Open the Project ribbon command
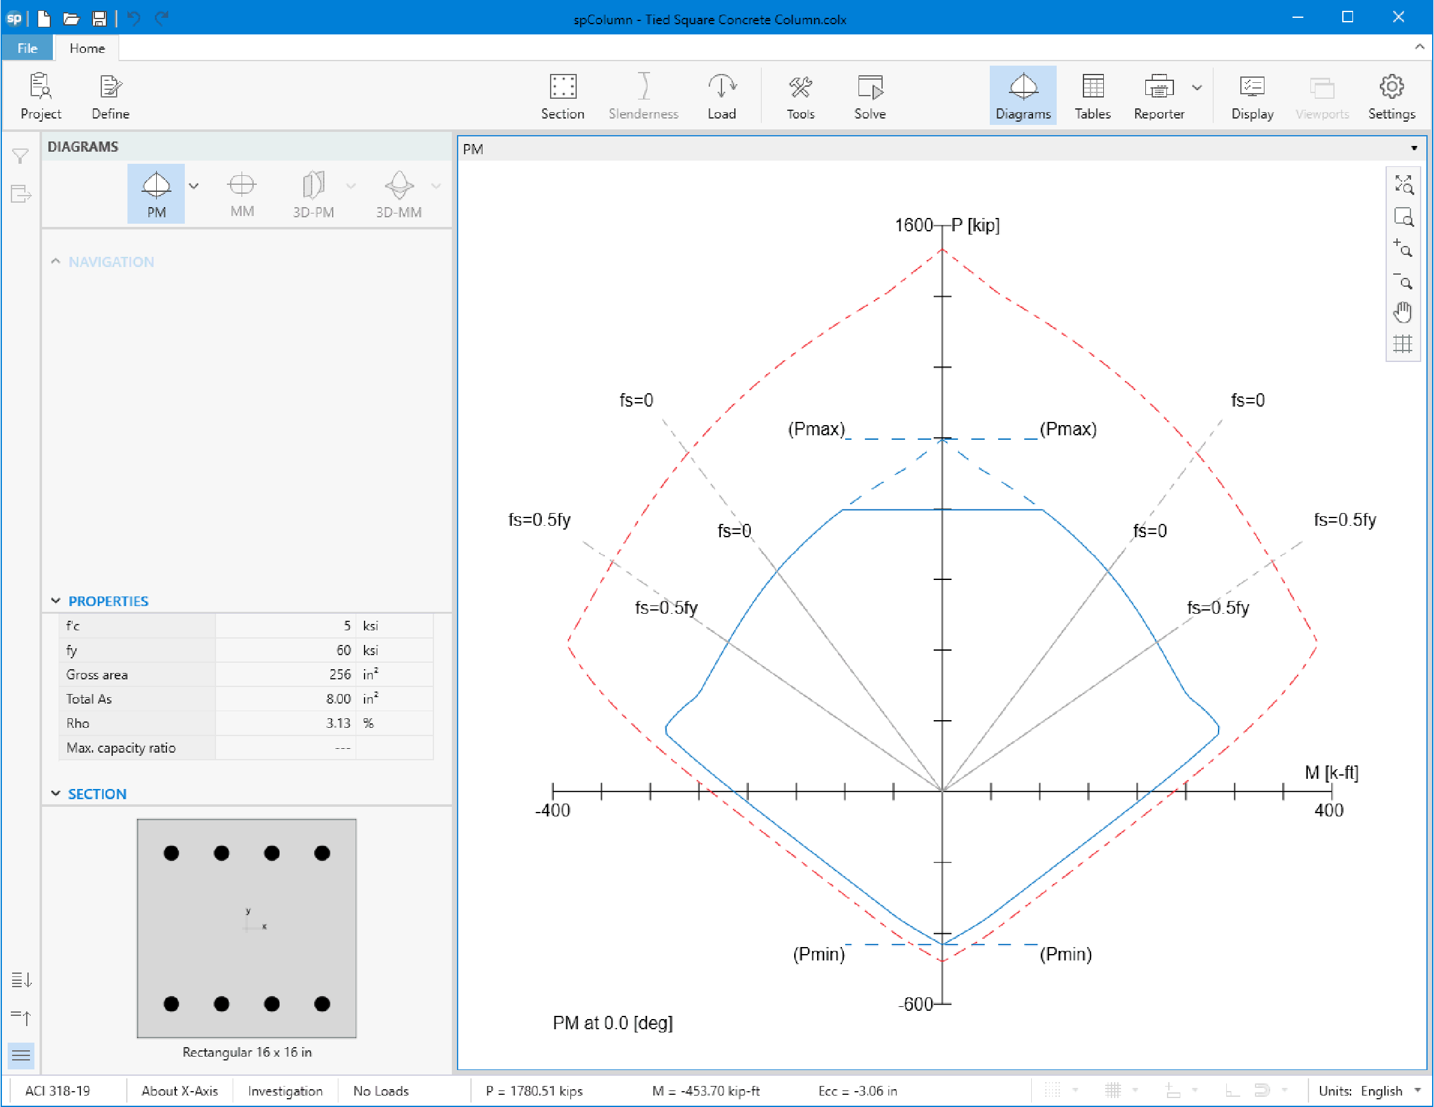The image size is (1434, 1107). tap(41, 96)
